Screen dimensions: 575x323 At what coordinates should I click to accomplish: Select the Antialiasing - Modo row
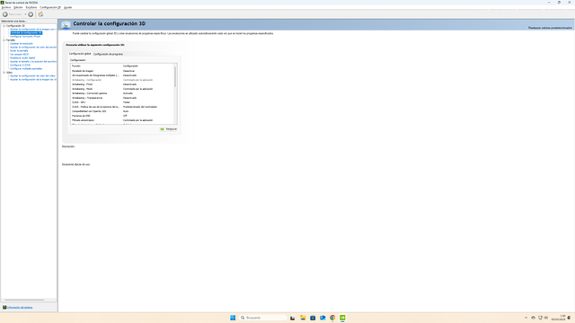pos(123,89)
